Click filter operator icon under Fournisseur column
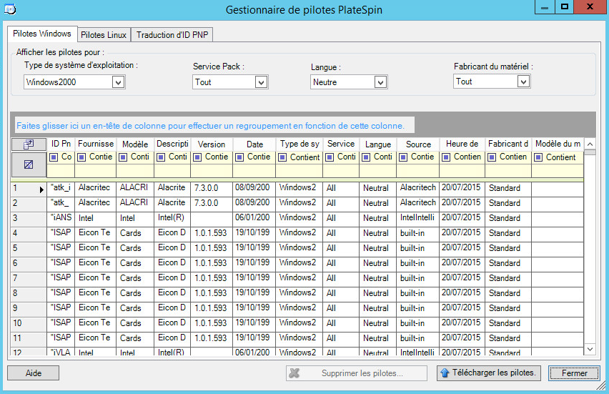This screenshot has width=609, height=394. (x=82, y=157)
